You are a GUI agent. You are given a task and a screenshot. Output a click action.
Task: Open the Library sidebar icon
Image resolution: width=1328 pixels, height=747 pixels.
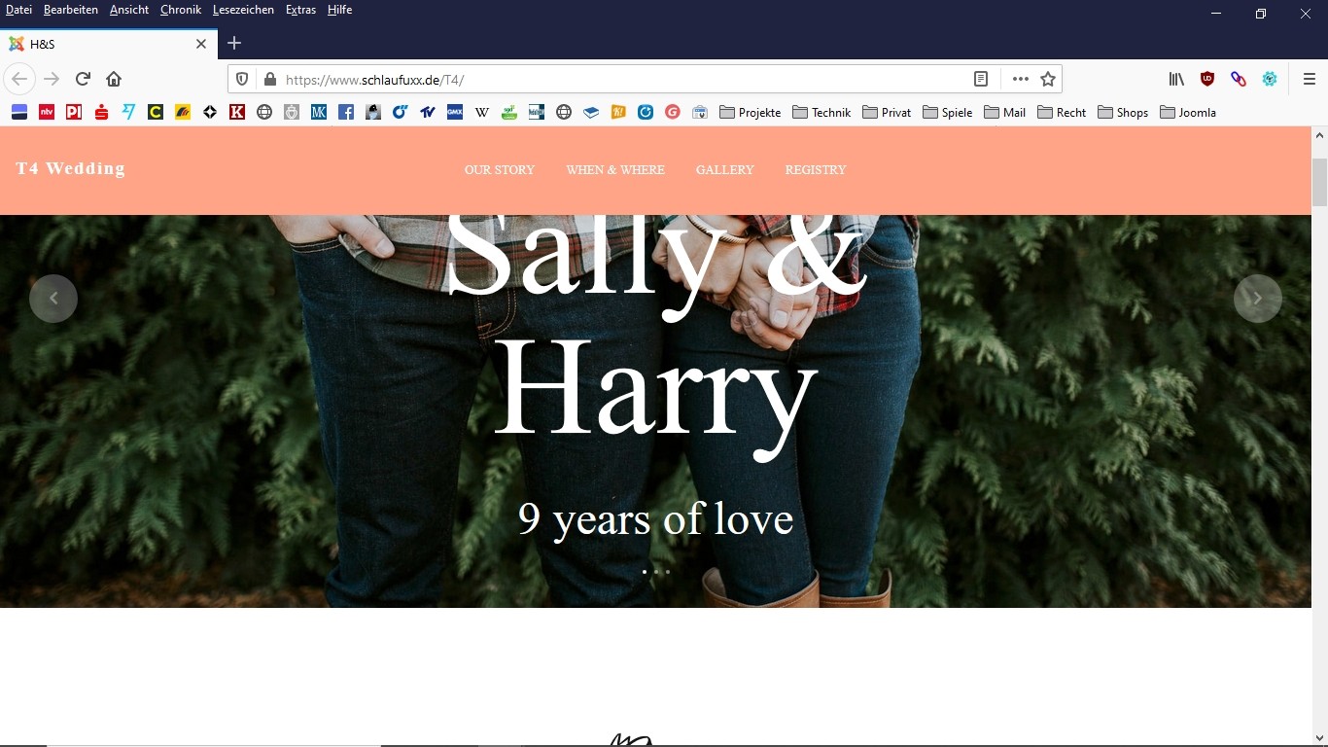point(1176,79)
